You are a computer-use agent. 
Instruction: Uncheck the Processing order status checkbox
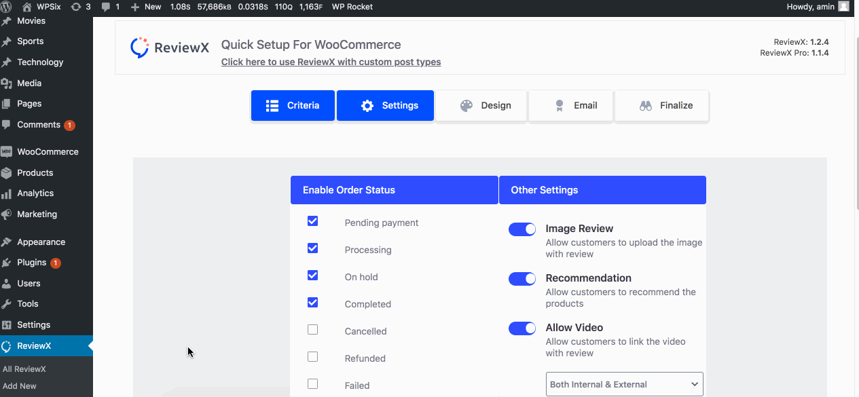[312, 248]
